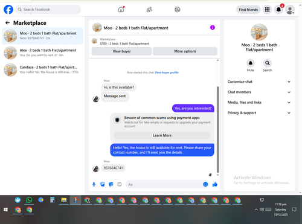Click the purple conversation info icon

tap(213, 28)
